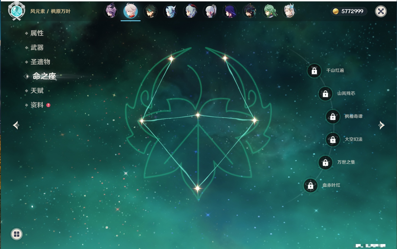397x249 pixels.
Task: Click the right-middle star of the constellation
Action: pyautogui.click(x=255, y=120)
